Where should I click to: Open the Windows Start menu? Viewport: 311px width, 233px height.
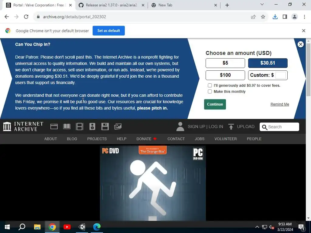7,227
